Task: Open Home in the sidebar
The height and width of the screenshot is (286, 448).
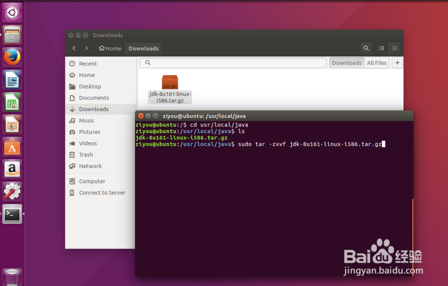Action: point(100,75)
